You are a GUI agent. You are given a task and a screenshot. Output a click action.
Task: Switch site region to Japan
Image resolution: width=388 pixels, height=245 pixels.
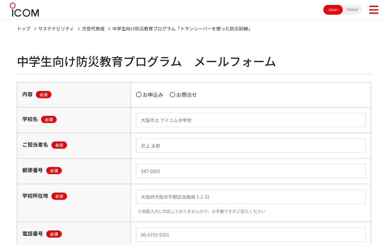333,10
